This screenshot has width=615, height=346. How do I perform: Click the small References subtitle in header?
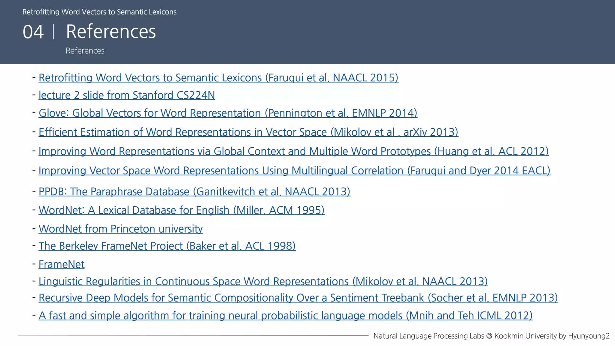[85, 51]
